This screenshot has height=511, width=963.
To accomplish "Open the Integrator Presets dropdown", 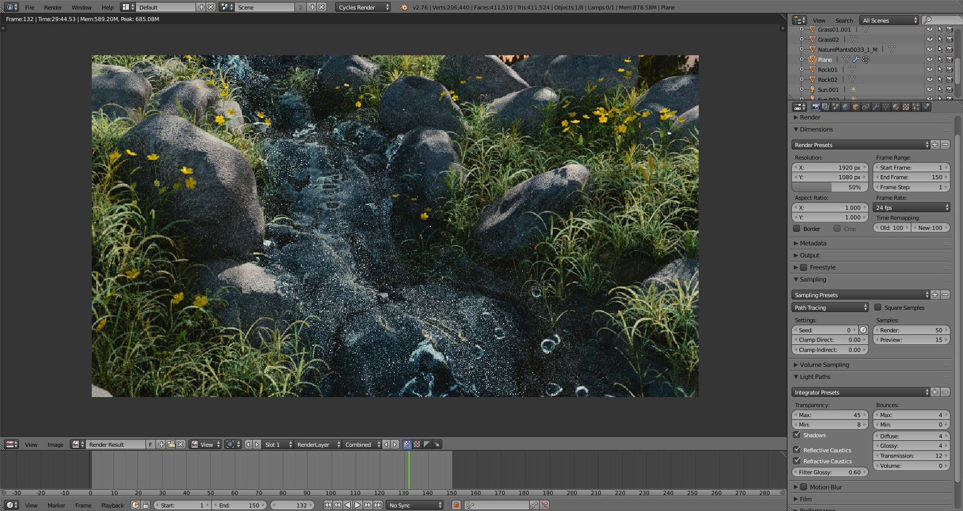I will pyautogui.click(x=861, y=392).
